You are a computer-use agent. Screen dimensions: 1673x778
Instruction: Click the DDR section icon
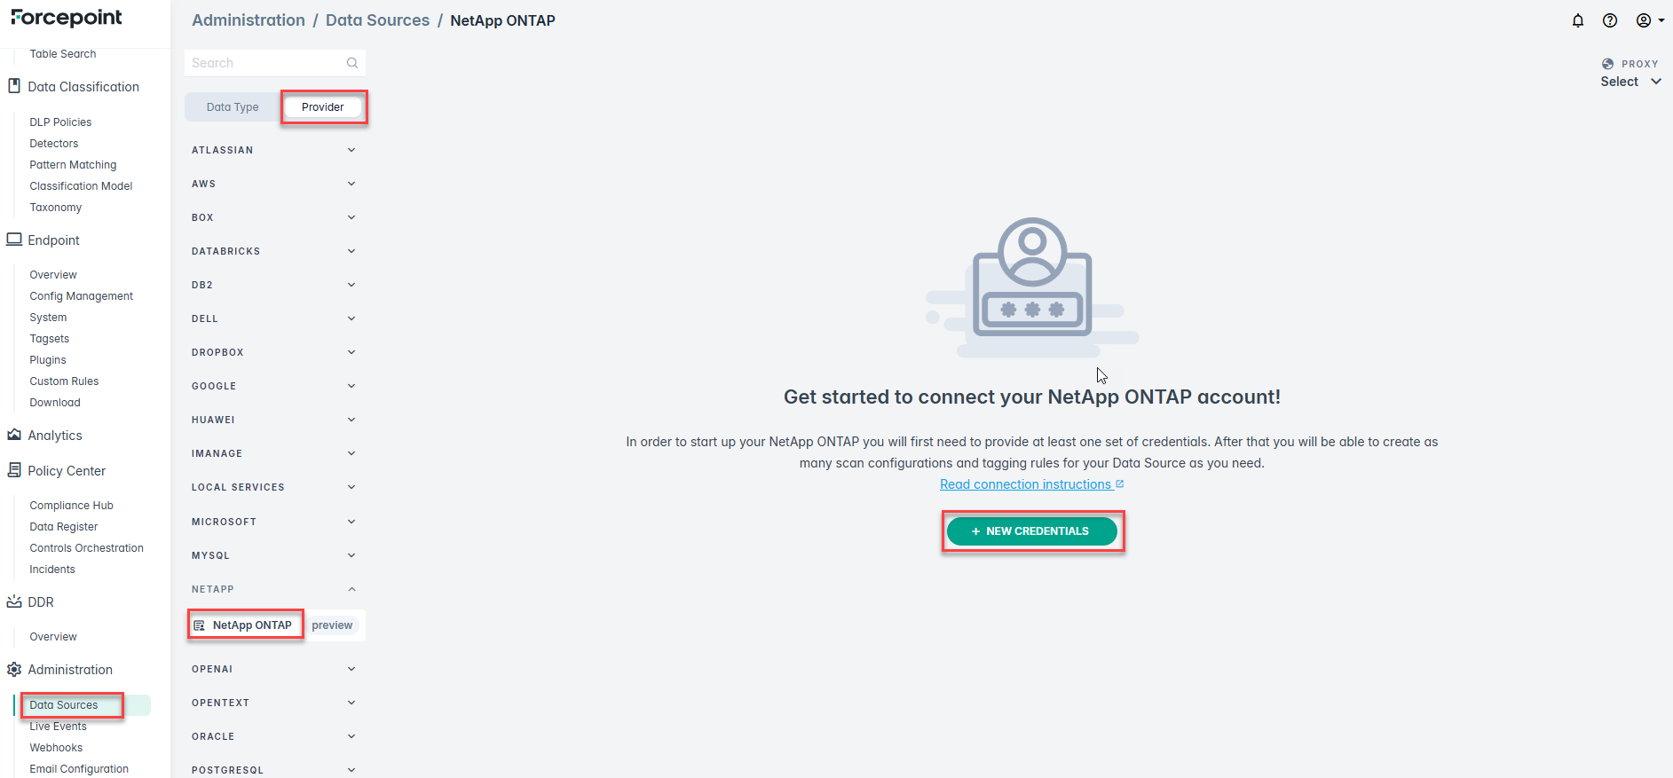pyautogui.click(x=14, y=601)
